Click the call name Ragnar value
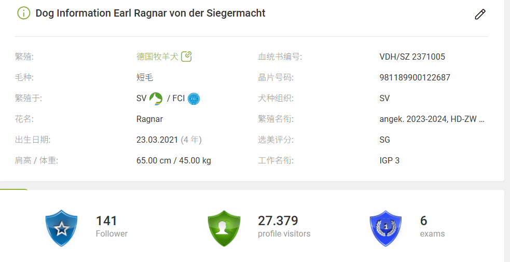510x262 pixels. (149, 119)
